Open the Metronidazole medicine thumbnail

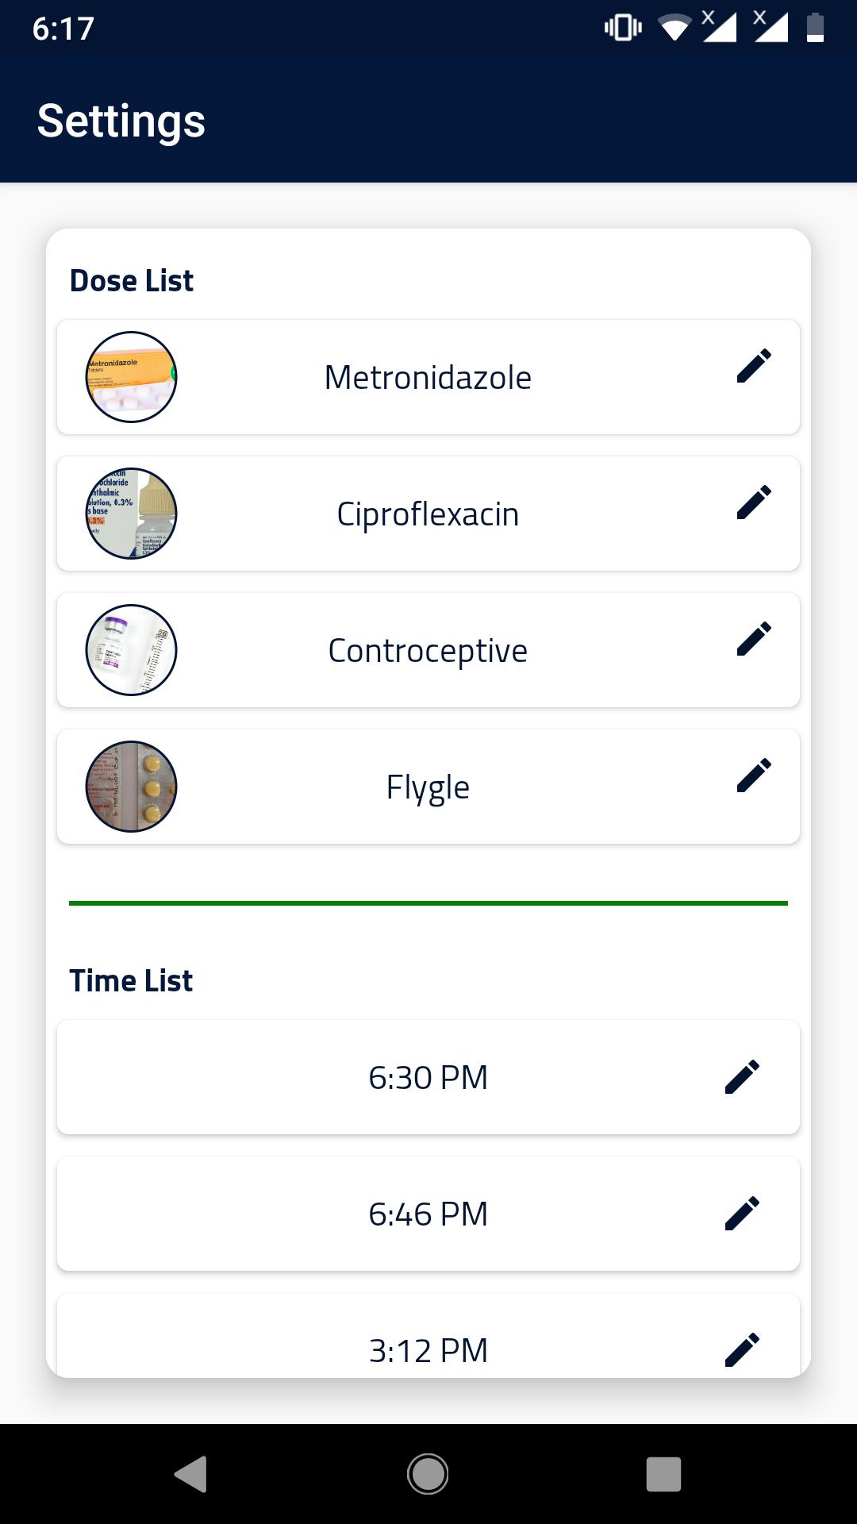(x=131, y=377)
